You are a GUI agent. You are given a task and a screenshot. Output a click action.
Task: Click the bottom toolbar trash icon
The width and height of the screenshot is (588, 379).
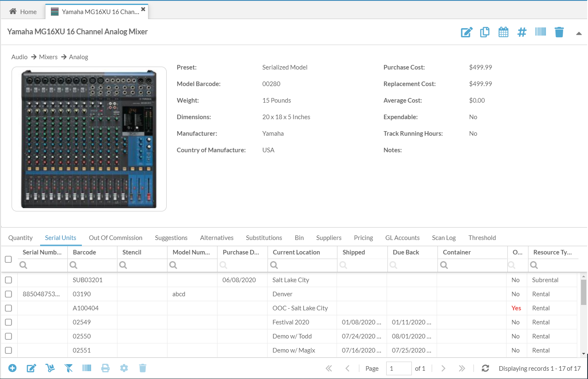point(143,368)
